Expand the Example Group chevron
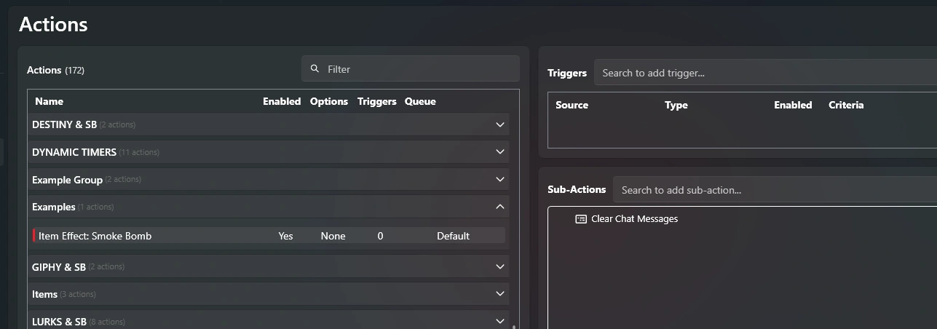The height and width of the screenshot is (329, 937). pos(500,179)
